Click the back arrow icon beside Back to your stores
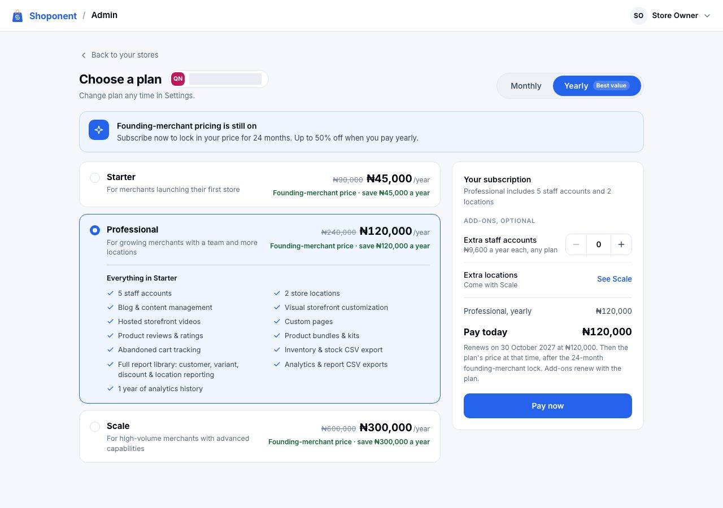 pyautogui.click(x=84, y=55)
